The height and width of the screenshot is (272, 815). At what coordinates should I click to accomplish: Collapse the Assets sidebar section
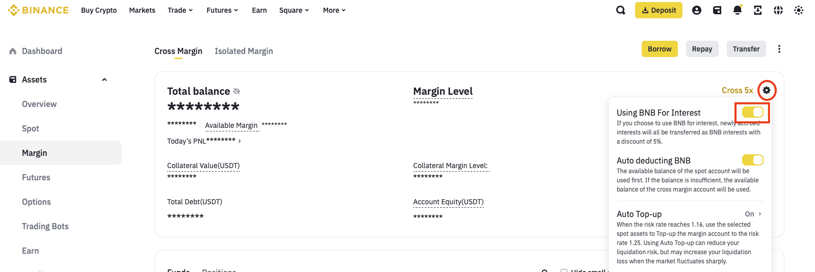104,79
